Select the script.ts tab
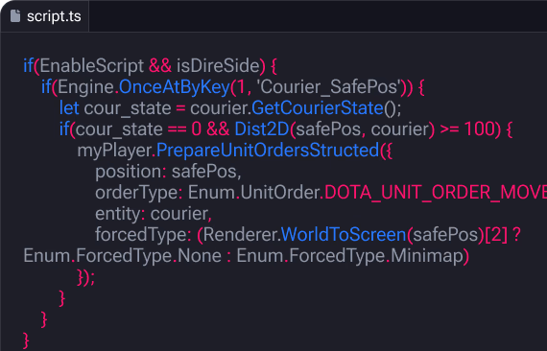547x351 pixels. (45, 16)
